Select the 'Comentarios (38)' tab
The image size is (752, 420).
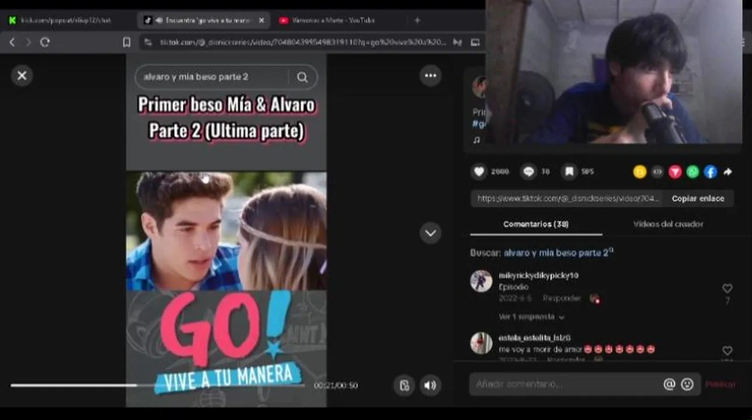[x=536, y=224]
